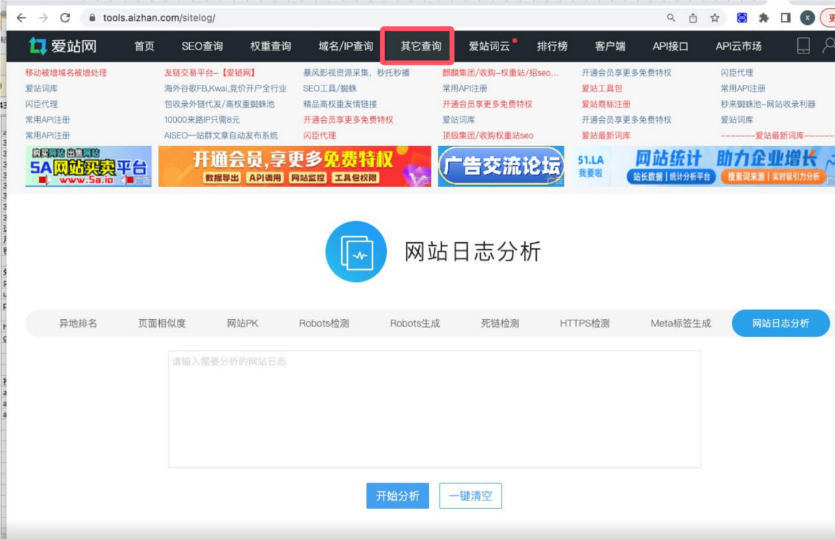Click the 爱站网 logo

62,46
